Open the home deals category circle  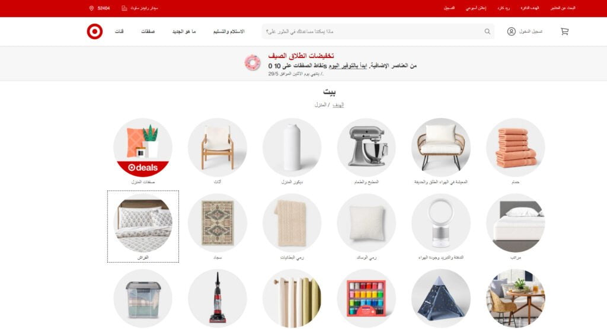pyautogui.click(x=143, y=148)
